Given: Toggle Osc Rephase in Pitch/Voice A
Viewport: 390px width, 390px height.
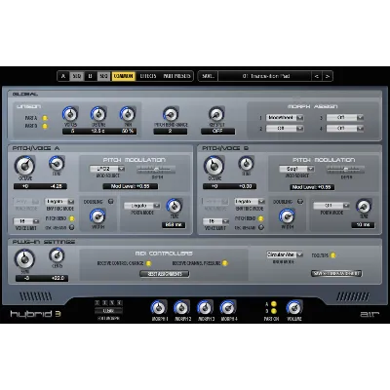Looking at the screenshot, I should click(72, 227).
